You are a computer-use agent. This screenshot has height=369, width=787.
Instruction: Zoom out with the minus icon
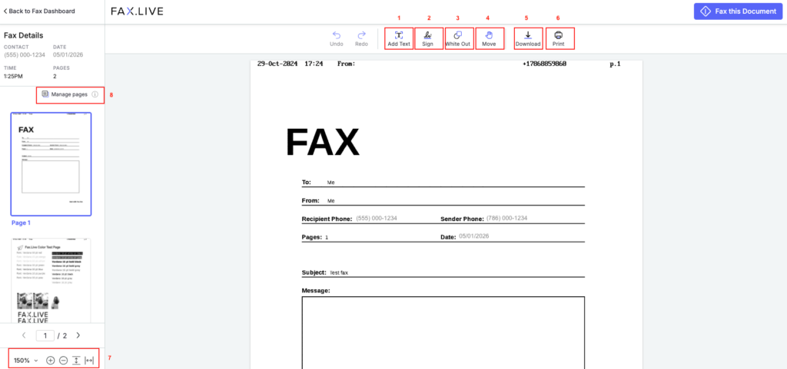coord(63,360)
